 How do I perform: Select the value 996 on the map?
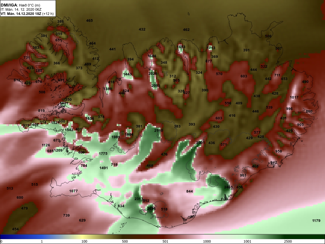click(x=289, y=109)
